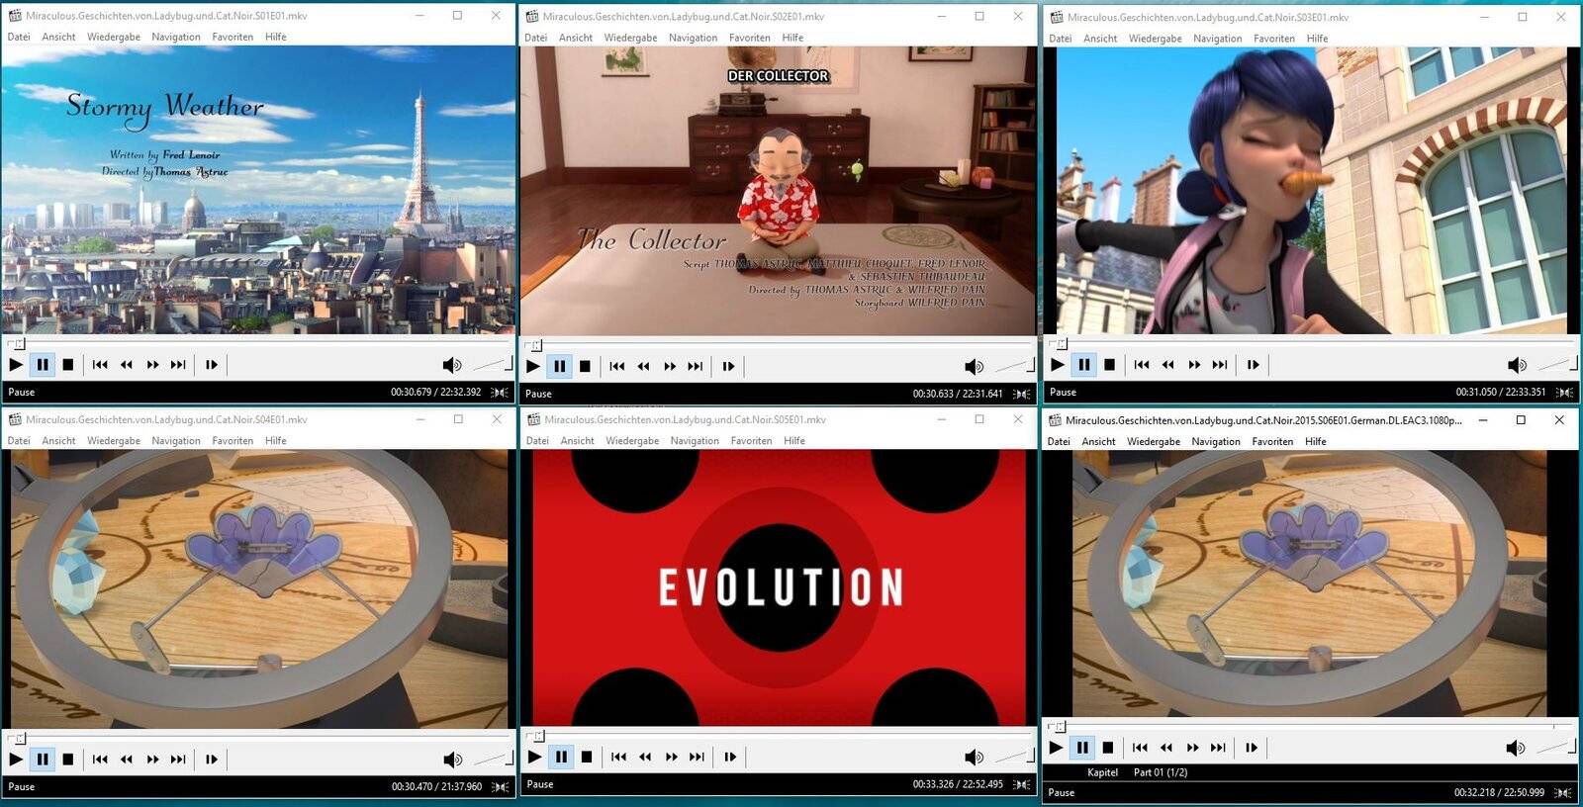Open Ansicht menu in the S06E01 window
Image resolution: width=1583 pixels, height=807 pixels.
click(x=1098, y=442)
